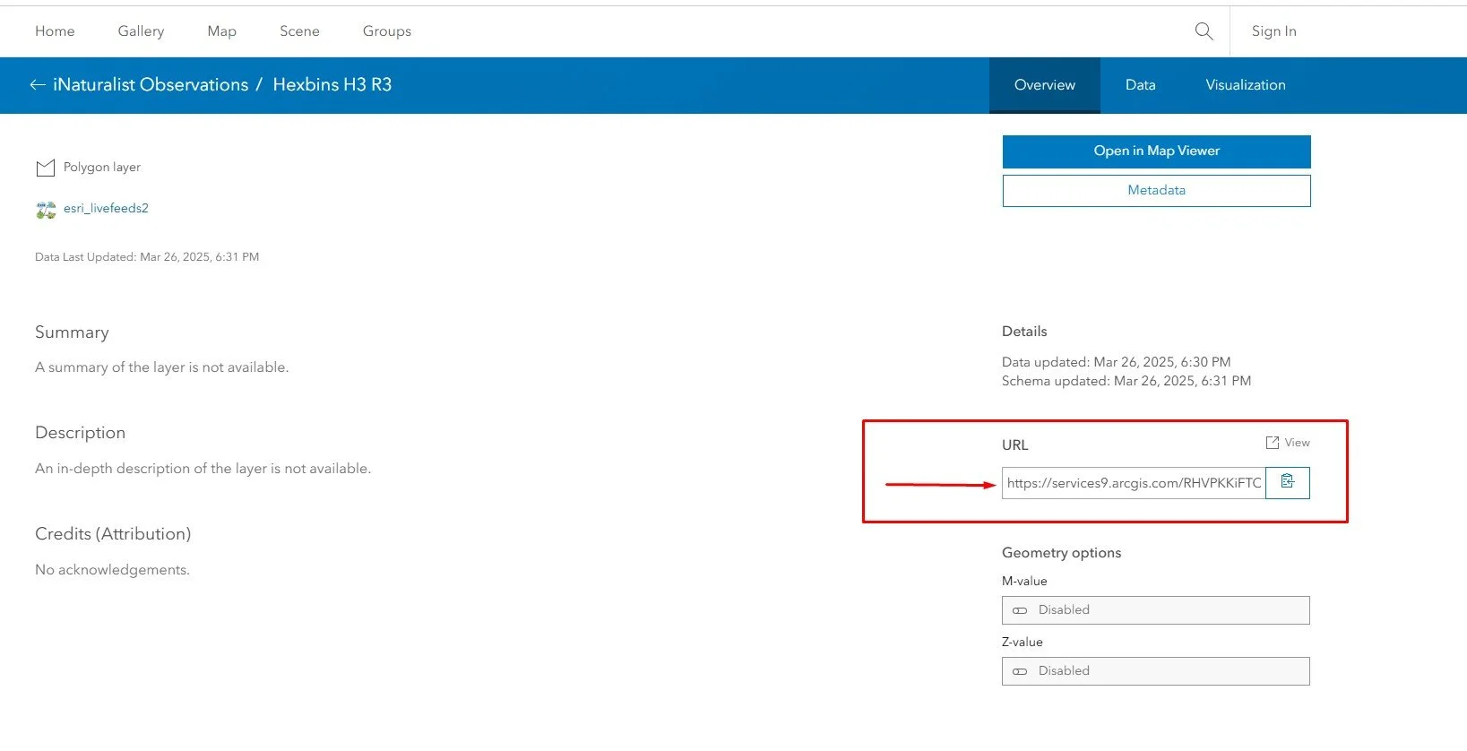Click the View external link icon
Screen dimensions: 1467x751
point(1273,443)
